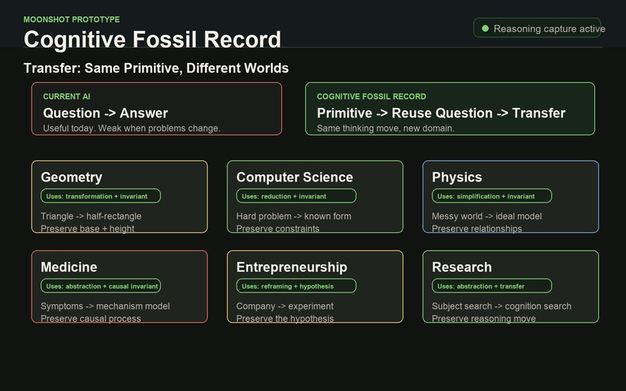Click the 'Question -> Answer' heading
The height and width of the screenshot is (391, 626).
point(106,113)
